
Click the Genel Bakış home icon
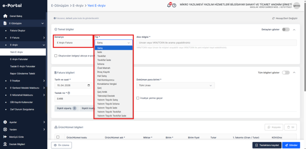pyautogui.click(x=5, y=16)
